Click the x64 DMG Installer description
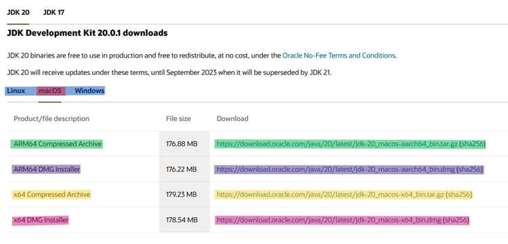Screen dimensions: 508x244 [41, 220]
